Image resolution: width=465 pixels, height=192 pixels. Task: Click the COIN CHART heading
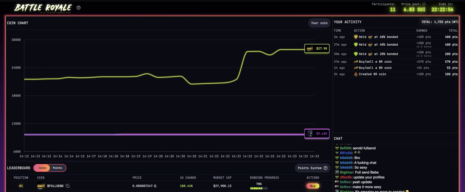[x=17, y=23]
